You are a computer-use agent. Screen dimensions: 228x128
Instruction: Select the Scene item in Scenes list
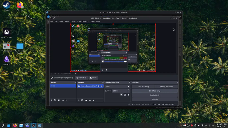tap(63, 86)
